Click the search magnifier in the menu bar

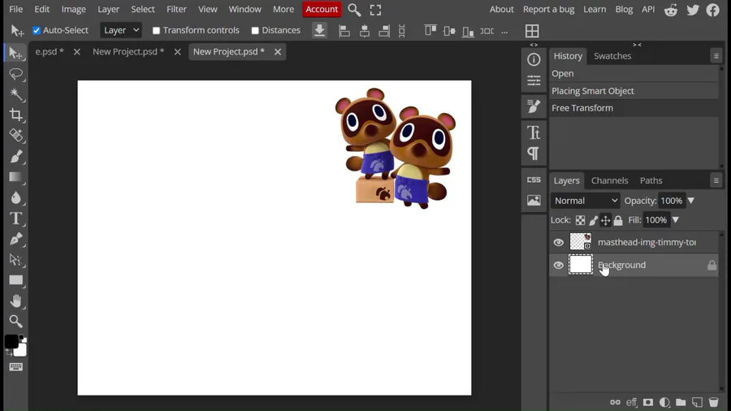tap(354, 10)
